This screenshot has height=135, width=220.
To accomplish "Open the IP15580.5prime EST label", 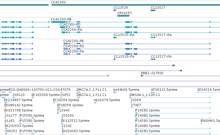I will coord(32,131).
